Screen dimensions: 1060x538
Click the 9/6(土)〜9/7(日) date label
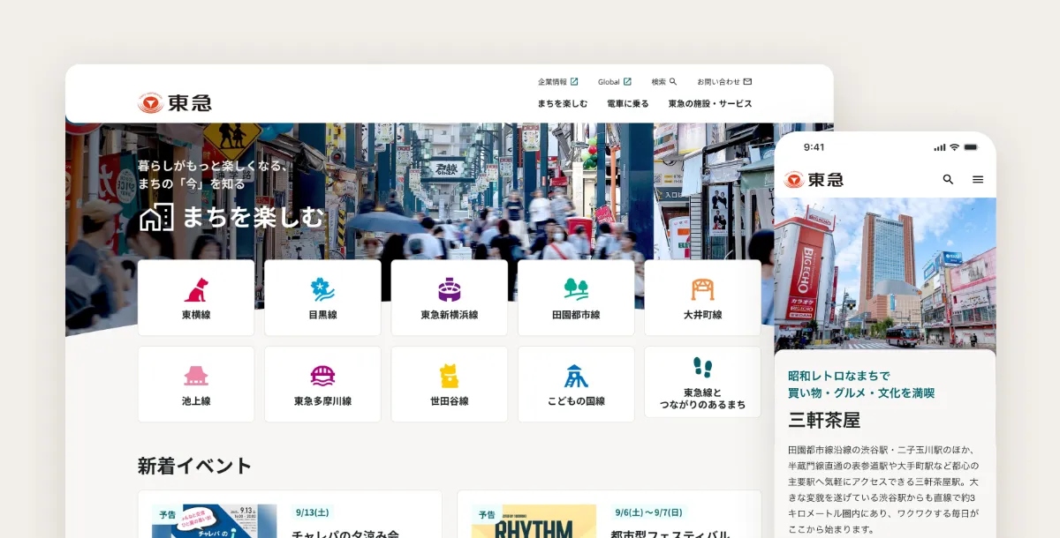pos(650,512)
